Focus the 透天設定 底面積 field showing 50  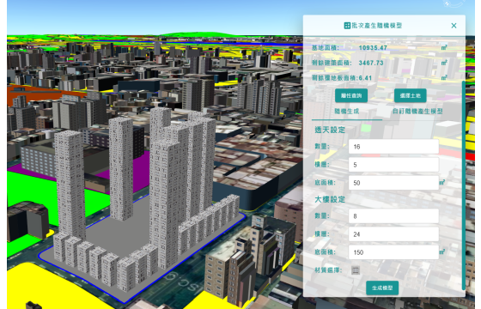pos(393,183)
